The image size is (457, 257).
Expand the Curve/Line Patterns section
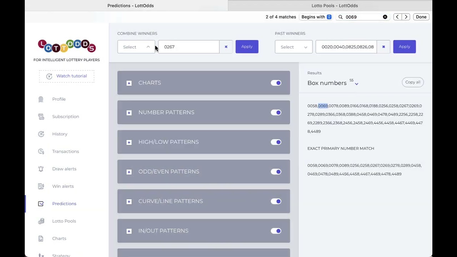pos(129,201)
